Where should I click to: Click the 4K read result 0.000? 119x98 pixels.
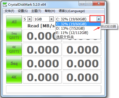[x=42, y=77]
